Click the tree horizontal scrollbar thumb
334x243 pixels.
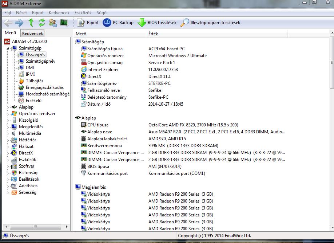point(35,227)
